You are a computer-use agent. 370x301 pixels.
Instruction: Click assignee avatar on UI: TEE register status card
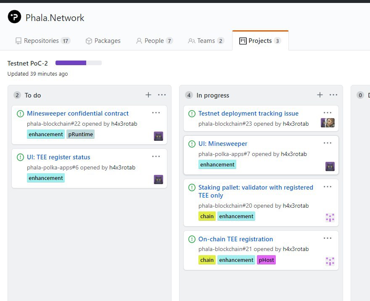159,180
